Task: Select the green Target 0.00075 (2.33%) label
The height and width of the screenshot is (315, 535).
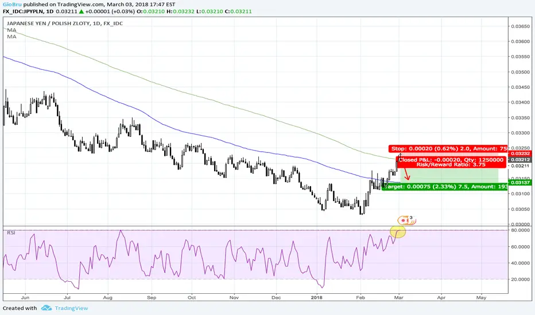Action: click(x=444, y=187)
